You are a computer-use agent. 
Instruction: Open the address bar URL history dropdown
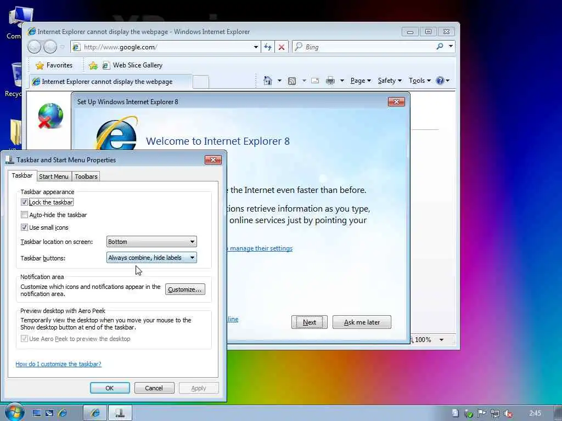[x=256, y=47]
